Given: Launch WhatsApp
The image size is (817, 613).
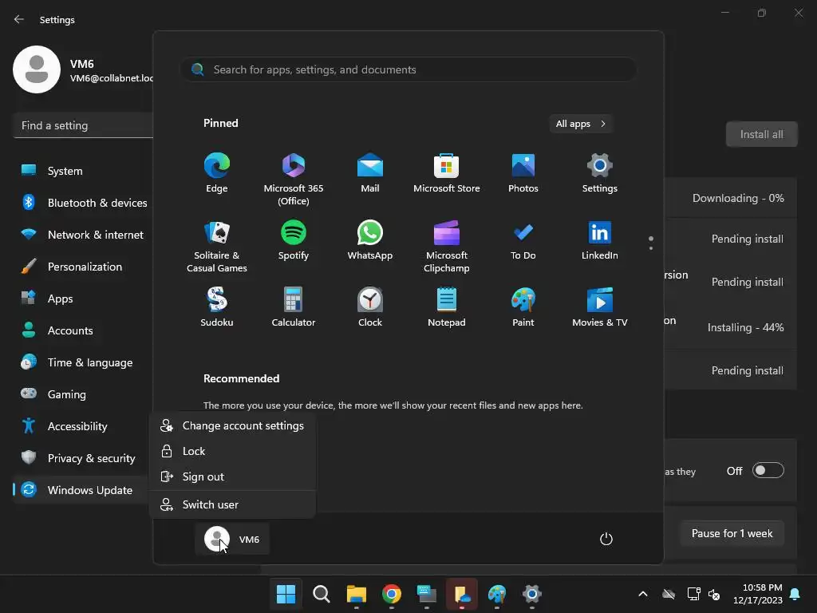Looking at the screenshot, I should (370, 240).
